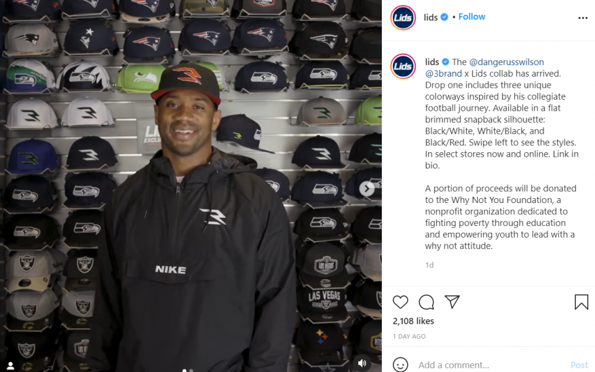Screen dimensions: 595x372
Task: Share post with paper plane icon
Action: [x=452, y=301]
